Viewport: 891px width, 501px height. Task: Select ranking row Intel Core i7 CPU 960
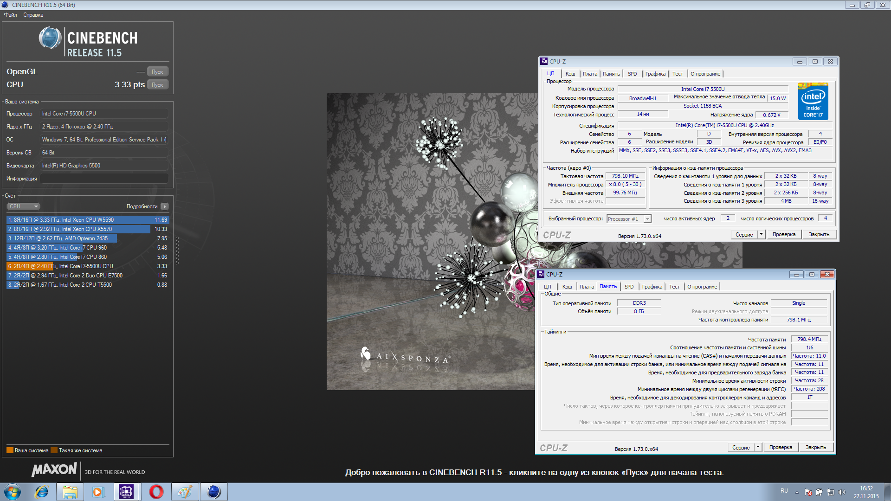[x=88, y=248]
